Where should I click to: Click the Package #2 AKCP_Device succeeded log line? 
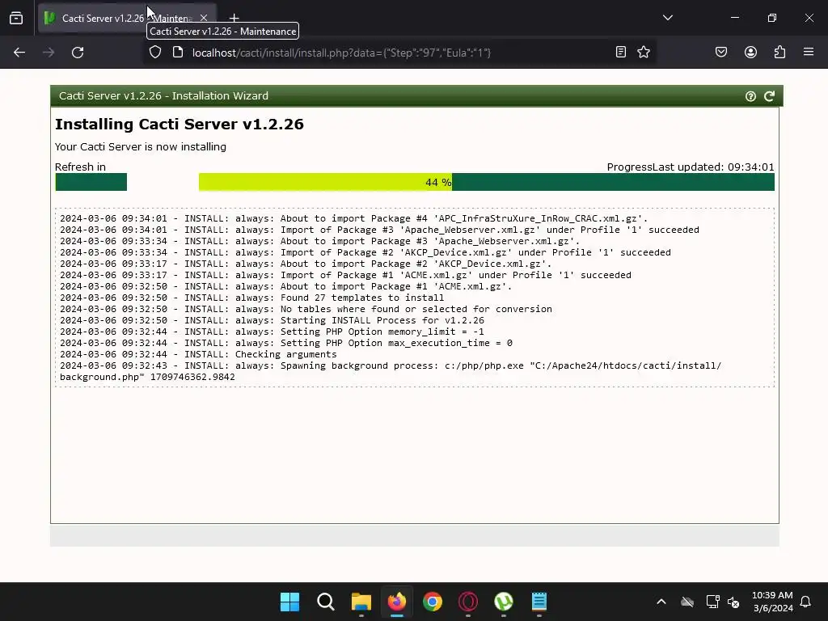pyautogui.click(x=365, y=252)
